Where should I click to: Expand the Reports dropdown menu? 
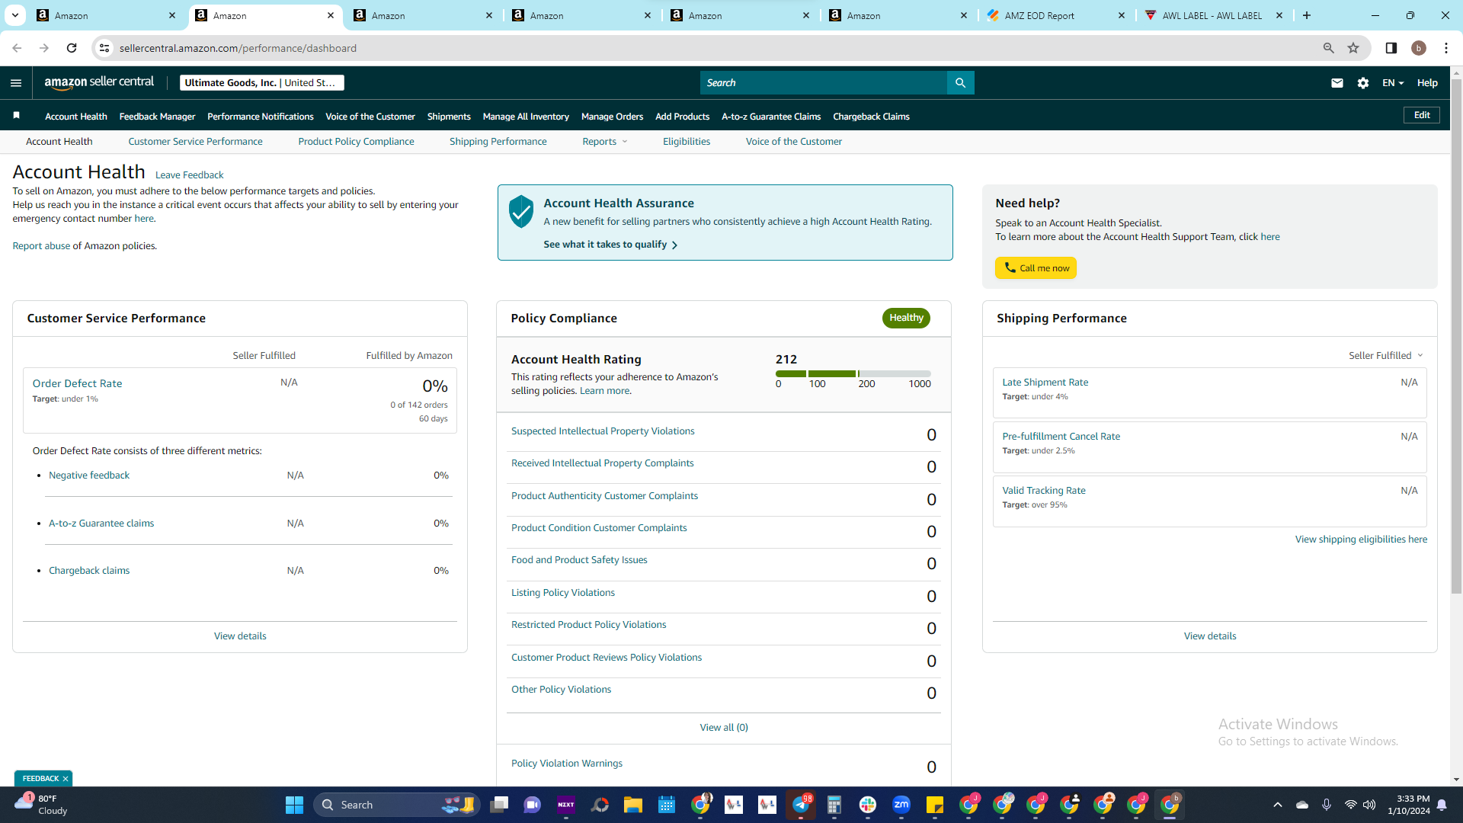(x=605, y=142)
